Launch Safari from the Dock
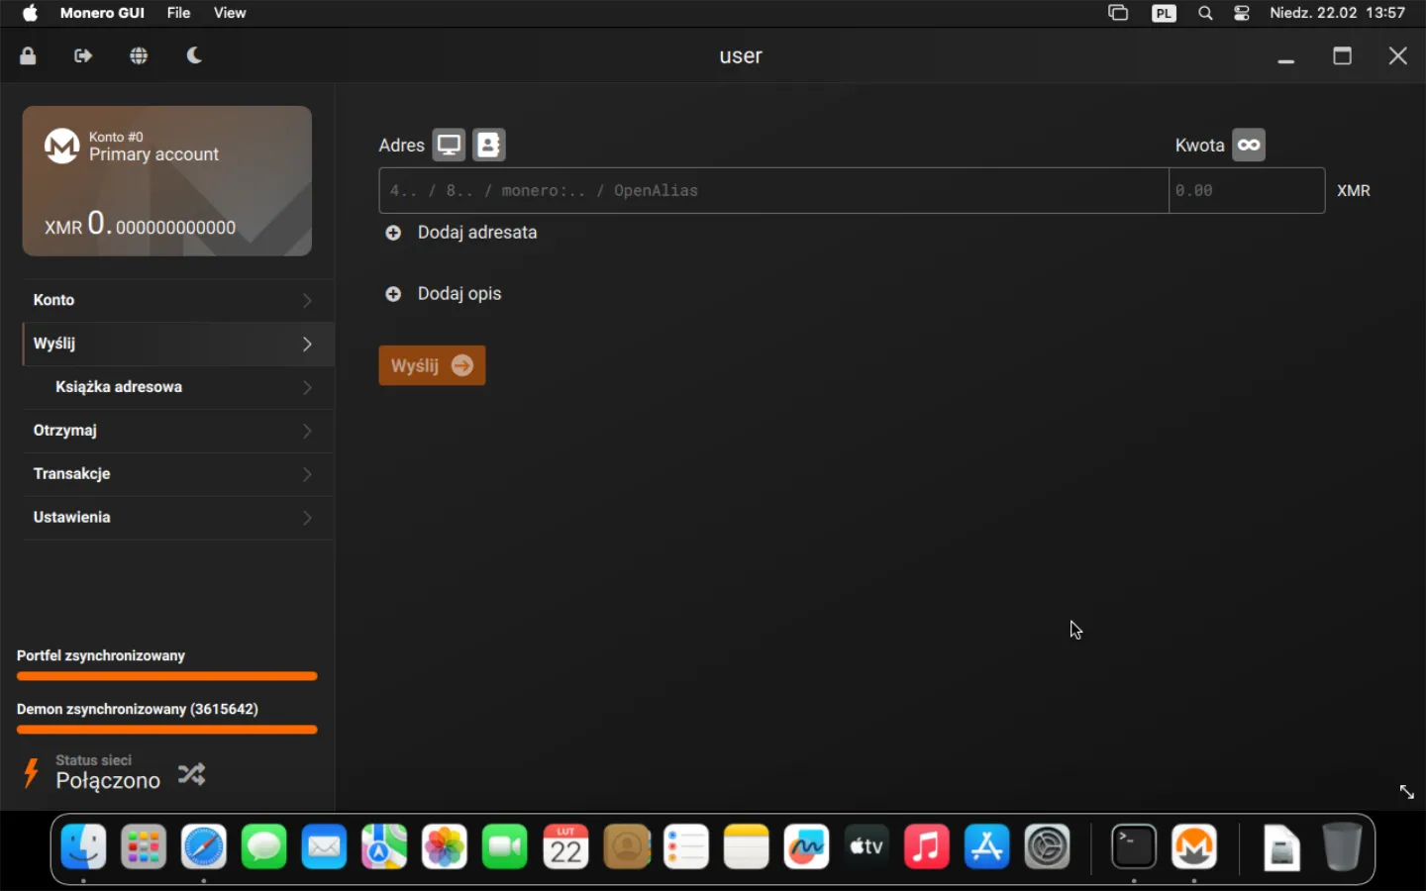Viewport: 1426px width, 891px height. pyautogui.click(x=204, y=847)
